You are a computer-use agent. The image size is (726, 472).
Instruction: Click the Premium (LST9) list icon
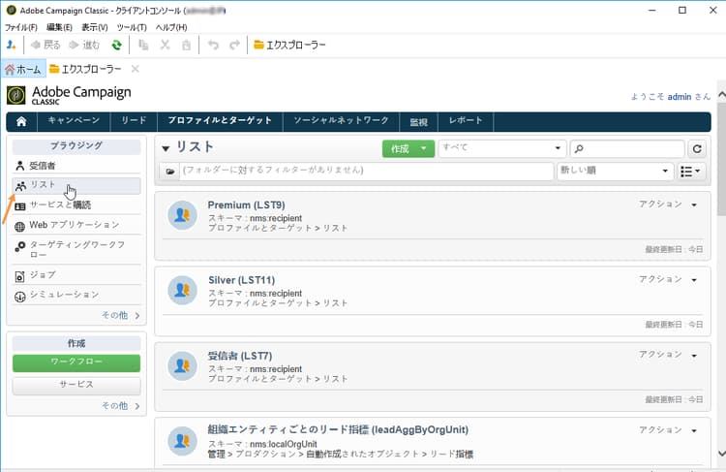182,215
